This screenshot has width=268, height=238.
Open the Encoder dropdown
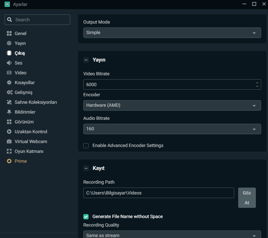172,105
